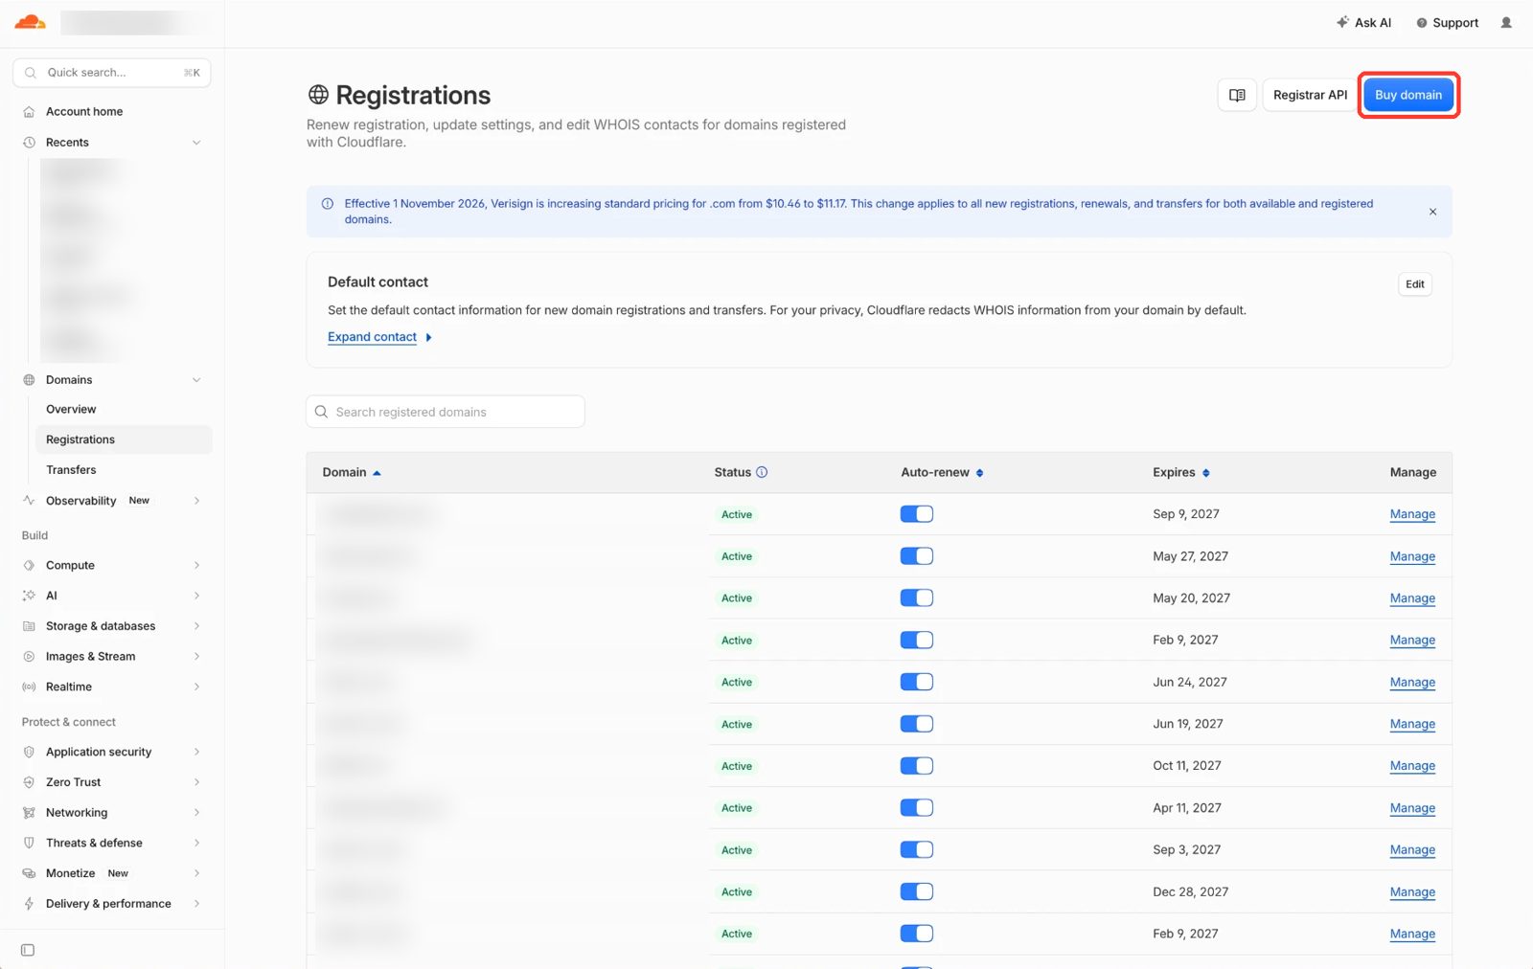Click the Zero Trust sidebar icon
This screenshot has height=969, width=1533.
click(29, 782)
